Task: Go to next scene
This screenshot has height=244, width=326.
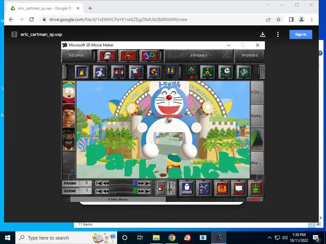Action: point(141,191)
